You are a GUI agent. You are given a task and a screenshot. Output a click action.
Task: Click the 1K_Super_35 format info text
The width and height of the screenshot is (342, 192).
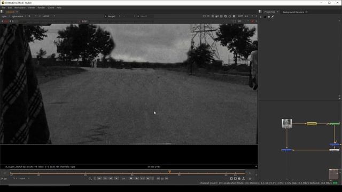(x=40, y=167)
